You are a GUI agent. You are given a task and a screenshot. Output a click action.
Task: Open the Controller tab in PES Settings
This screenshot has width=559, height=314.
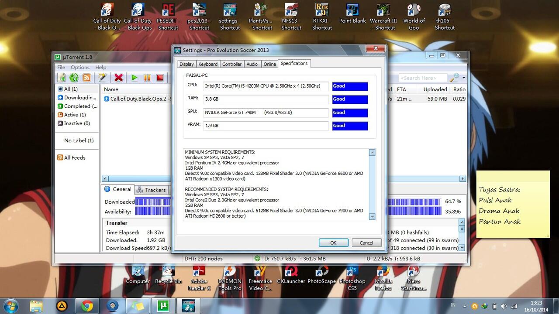tap(232, 64)
